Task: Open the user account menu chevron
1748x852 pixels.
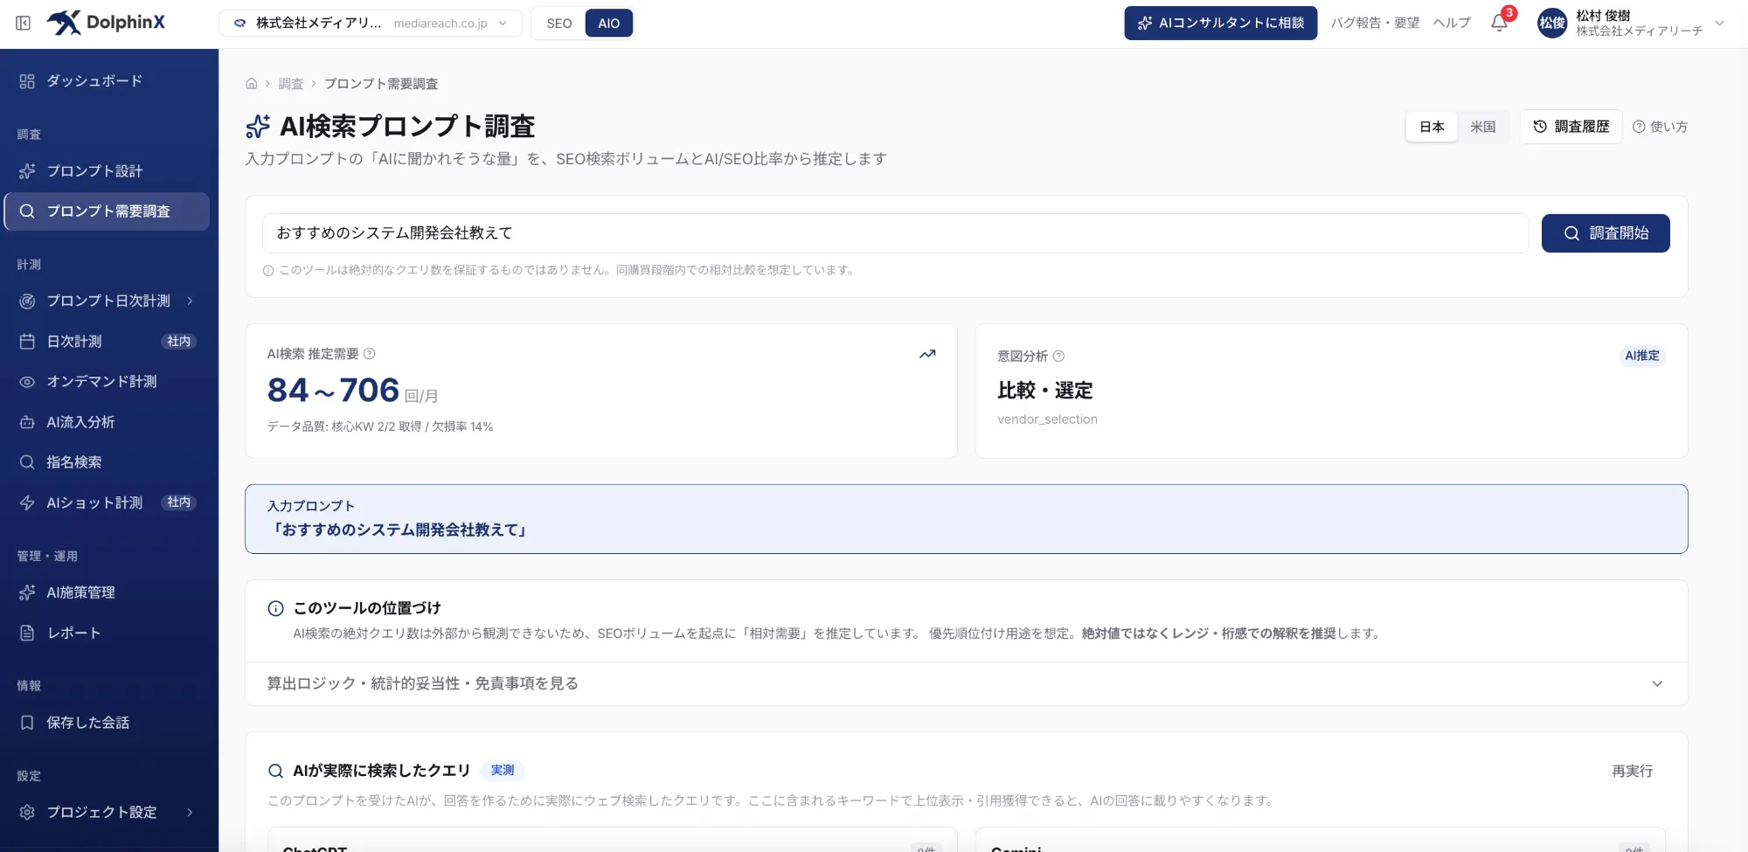Action: click(1720, 24)
